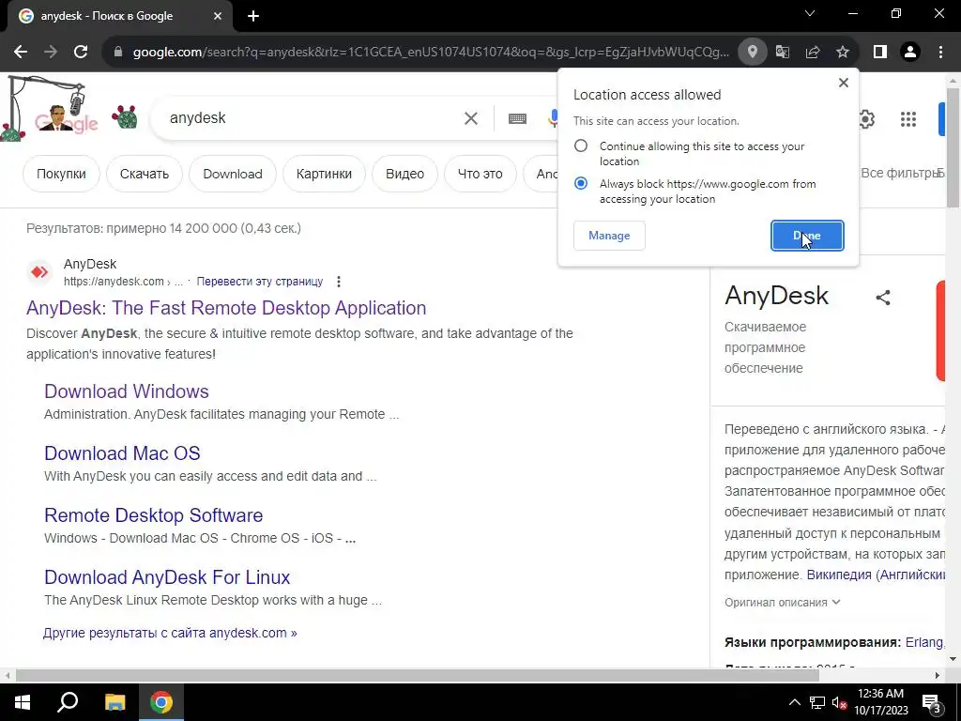Select the Download filter chip
Image resolution: width=961 pixels, height=721 pixels.
pos(233,174)
